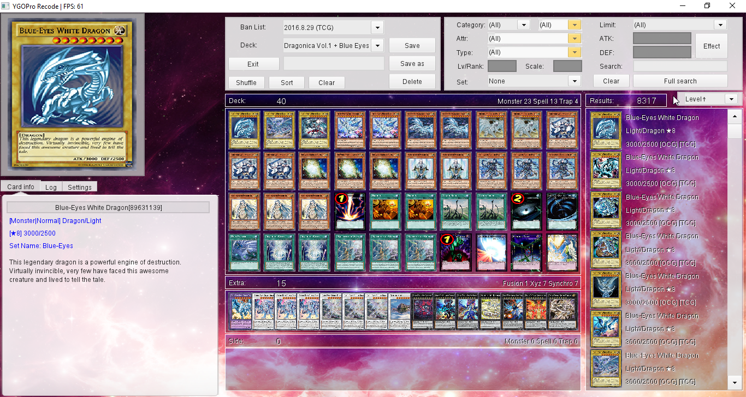Image resolution: width=746 pixels, height=397 pixels.
Task: Select the green claw trap card marked limit 1
Action: click(x=456, y=252)
